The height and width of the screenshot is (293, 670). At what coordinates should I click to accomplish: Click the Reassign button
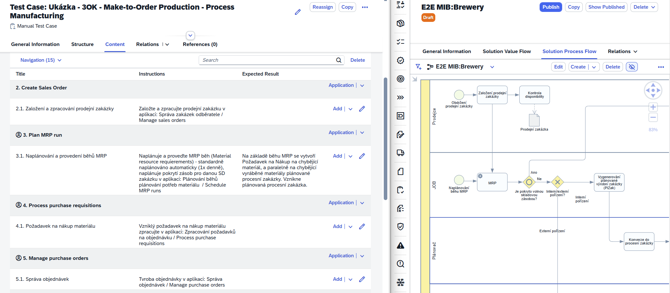pyautogui.click(x=322, y=7)
